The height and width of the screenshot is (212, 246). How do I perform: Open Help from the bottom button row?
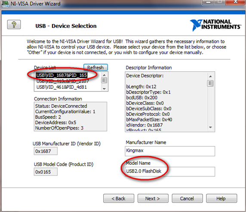click(221, 198)
